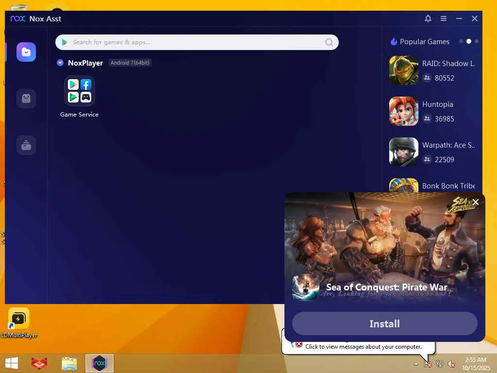
Task: Open LDMultiPlayer desktop shortcut
Action: point(19,323)
